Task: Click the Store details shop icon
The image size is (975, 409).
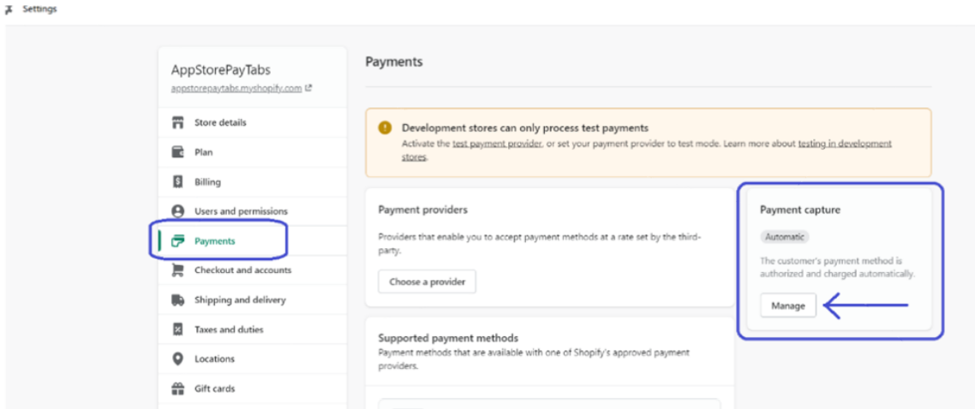Action: coord(178,122)
